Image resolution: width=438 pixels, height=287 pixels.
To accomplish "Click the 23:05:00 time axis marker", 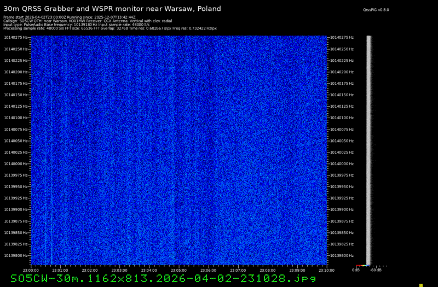I will 178,270.
